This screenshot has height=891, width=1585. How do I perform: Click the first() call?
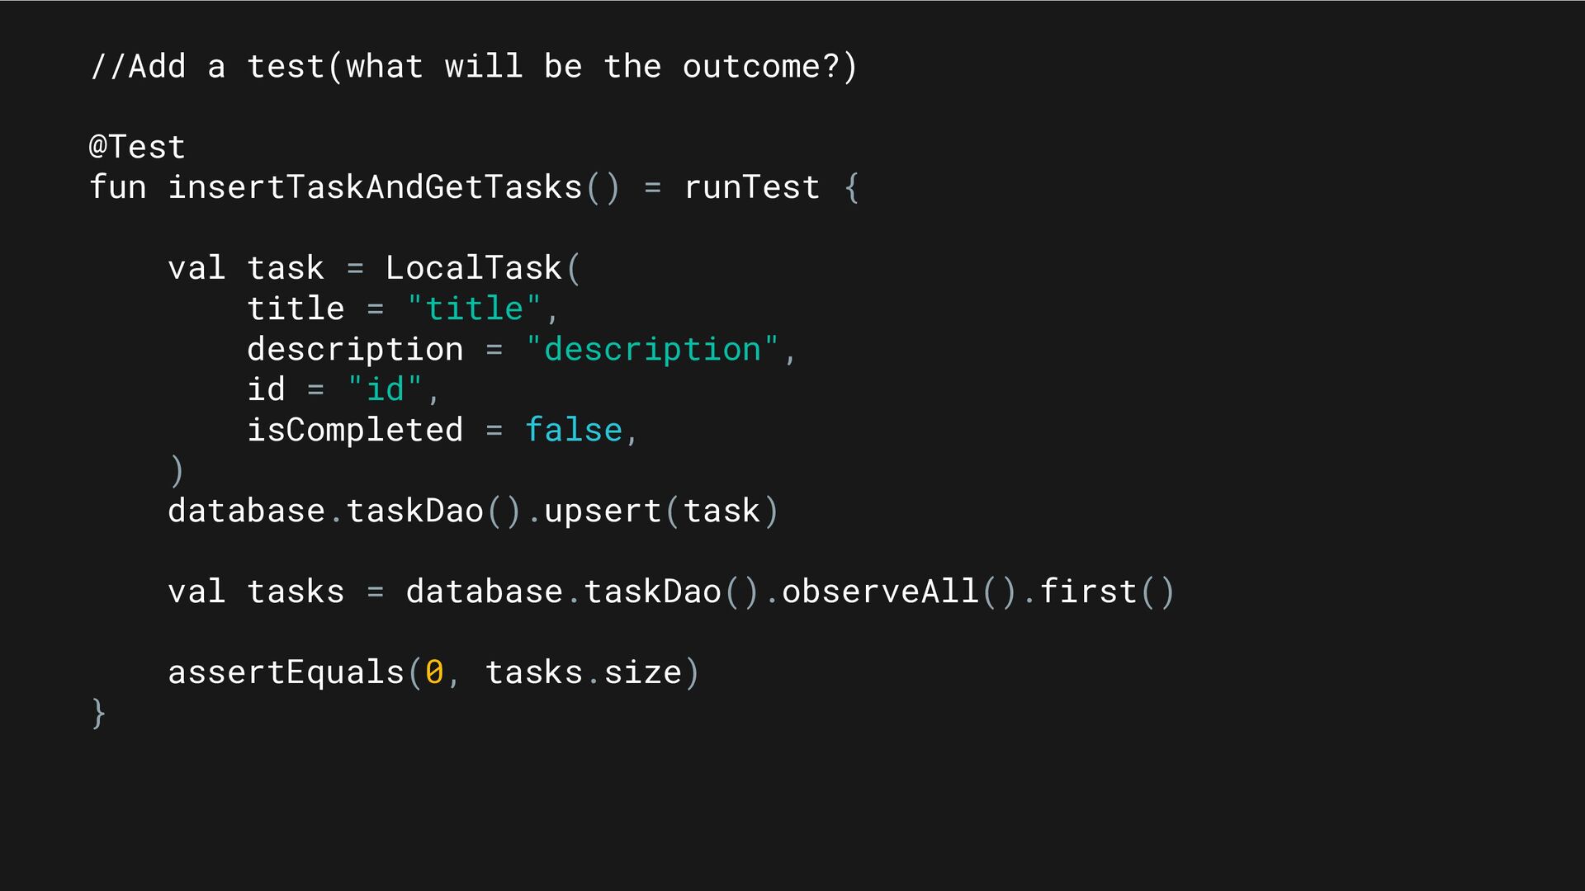[1106, 592]
